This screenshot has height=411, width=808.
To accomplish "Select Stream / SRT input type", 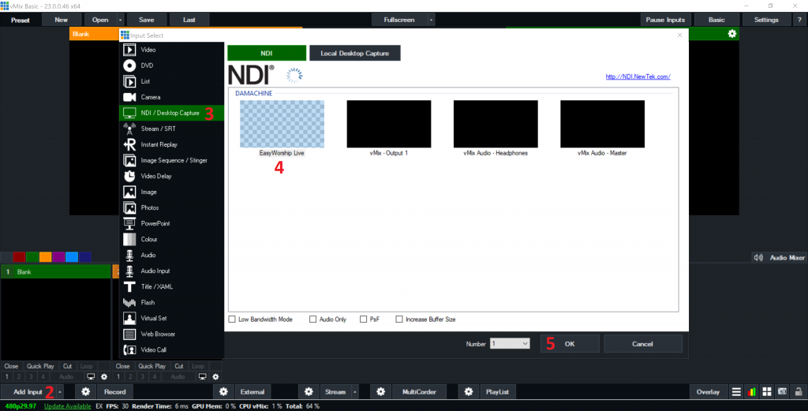I will 171,129.
